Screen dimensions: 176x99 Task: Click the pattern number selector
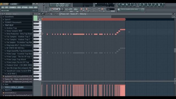[x=76, y=9]
